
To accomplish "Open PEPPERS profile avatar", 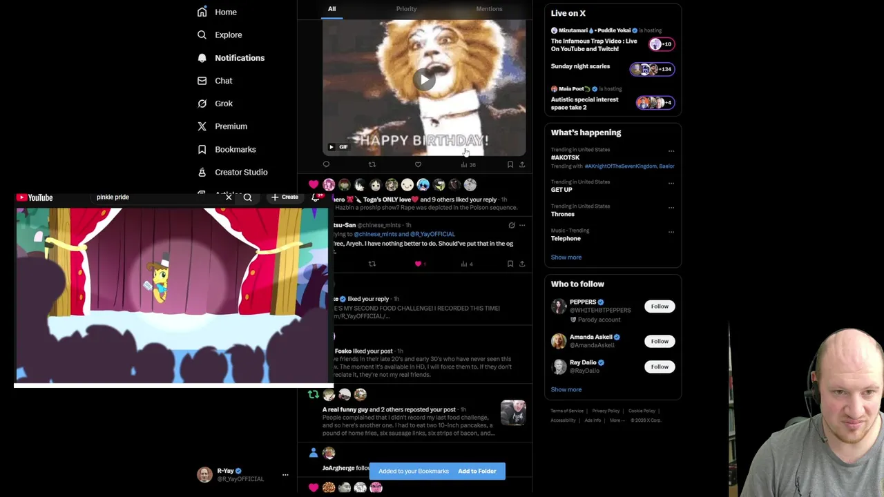I will (x=558, y=306).
